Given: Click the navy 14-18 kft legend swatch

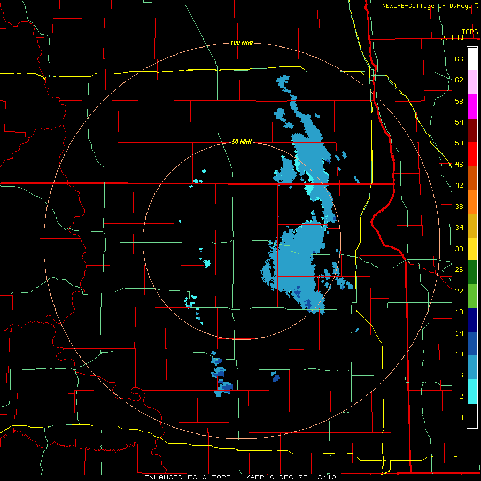Looking at the screenshot, I should coord(472,320).
